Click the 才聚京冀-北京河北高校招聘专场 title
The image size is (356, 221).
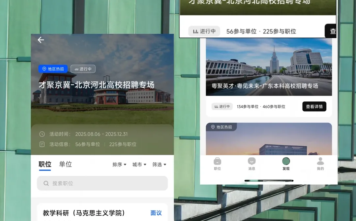point(97,85)
